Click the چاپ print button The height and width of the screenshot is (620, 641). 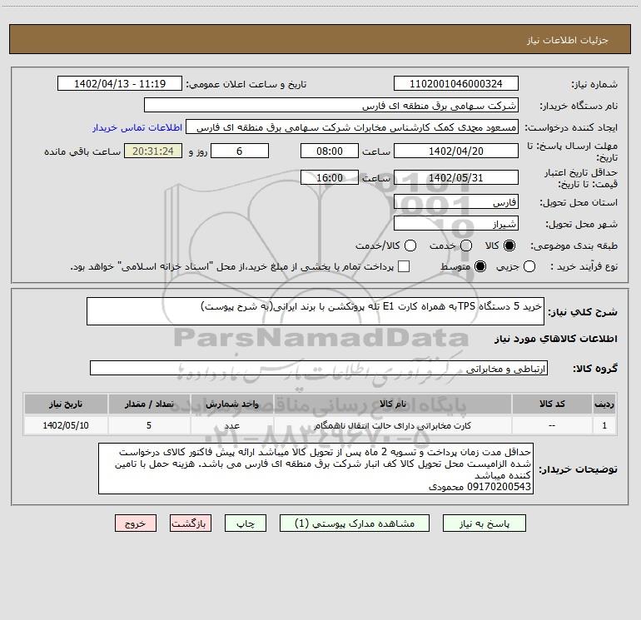coord(246,523)
